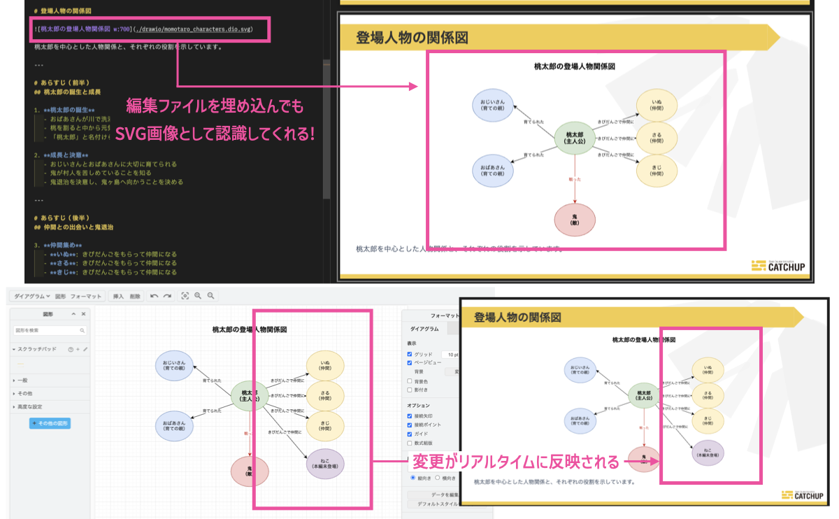The height and width of the screenshot is (519, 839).
Task: Click the 図形を検索 search field
Action: coord(46,330)
